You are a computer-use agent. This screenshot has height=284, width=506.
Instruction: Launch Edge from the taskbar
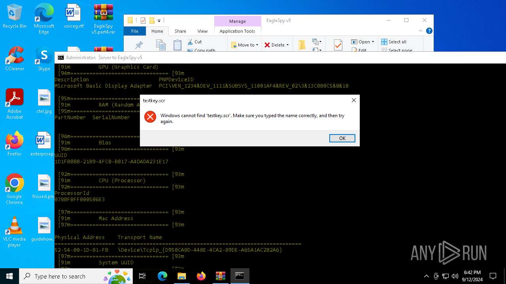point(162,276)
